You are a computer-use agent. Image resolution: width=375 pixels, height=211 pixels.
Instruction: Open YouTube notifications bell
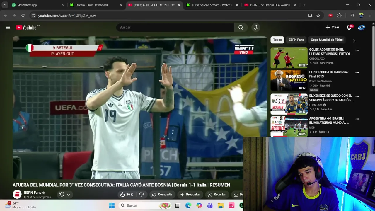pyautogui.click(x=349, y=28)
